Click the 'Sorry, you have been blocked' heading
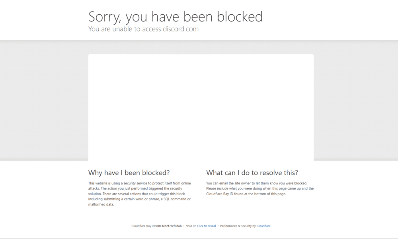This screenshot has width=398, height=239. coord(176,16)
